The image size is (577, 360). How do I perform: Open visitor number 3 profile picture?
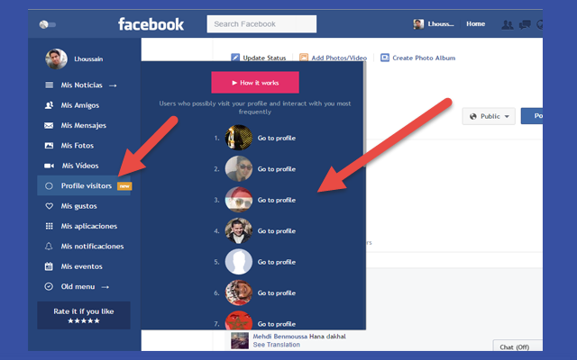point(239,200)
